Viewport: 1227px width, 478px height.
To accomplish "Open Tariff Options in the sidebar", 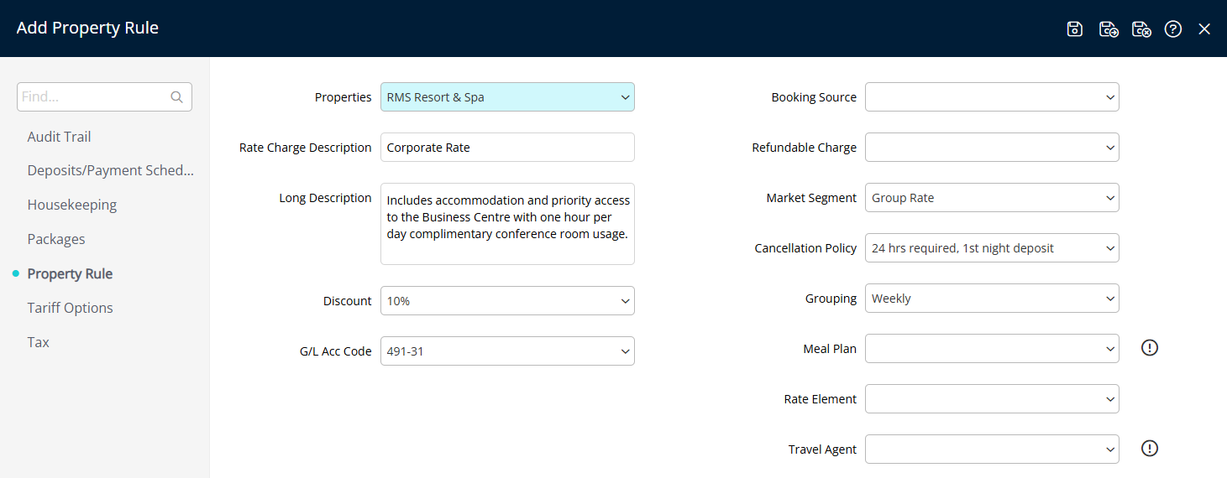I will (x=70, y=308).
